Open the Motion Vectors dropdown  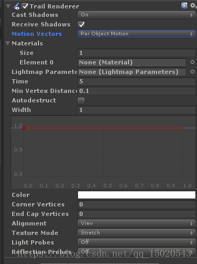click(x=136, y=34)
